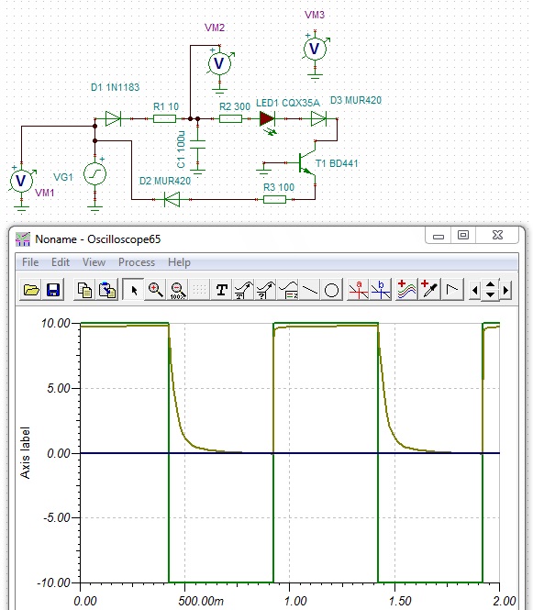Image resolution: width=533 pixels, height=610 pixels.
Task: Click the R1 resistor symbol
Action: 164,118
